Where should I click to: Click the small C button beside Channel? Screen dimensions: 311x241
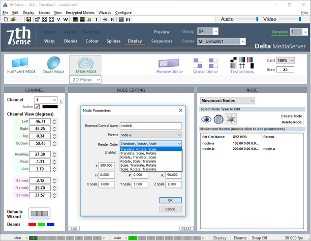[61, 101]
